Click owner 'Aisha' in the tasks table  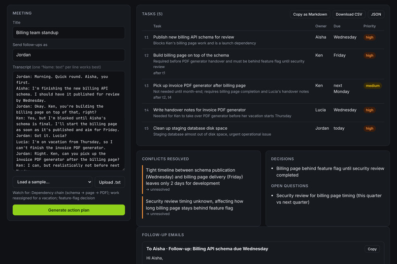click(321, 37)
